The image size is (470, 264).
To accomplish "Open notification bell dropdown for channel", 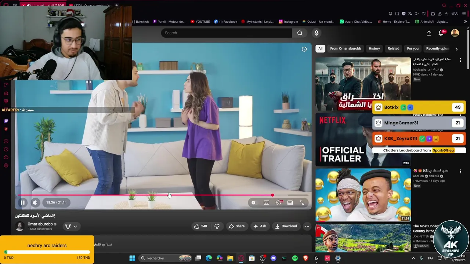I will click(x=71, y=226).
